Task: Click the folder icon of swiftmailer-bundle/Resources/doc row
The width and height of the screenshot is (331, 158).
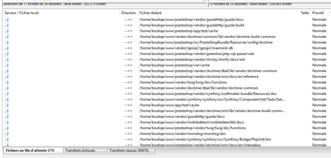Action: (7, 94)
